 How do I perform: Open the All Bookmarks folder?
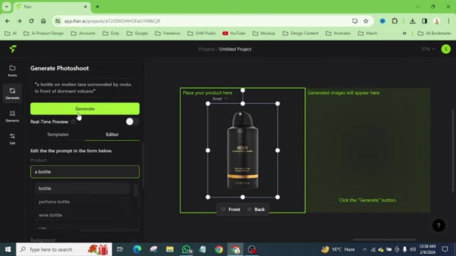pyautogui.click(x=434, y=33)
